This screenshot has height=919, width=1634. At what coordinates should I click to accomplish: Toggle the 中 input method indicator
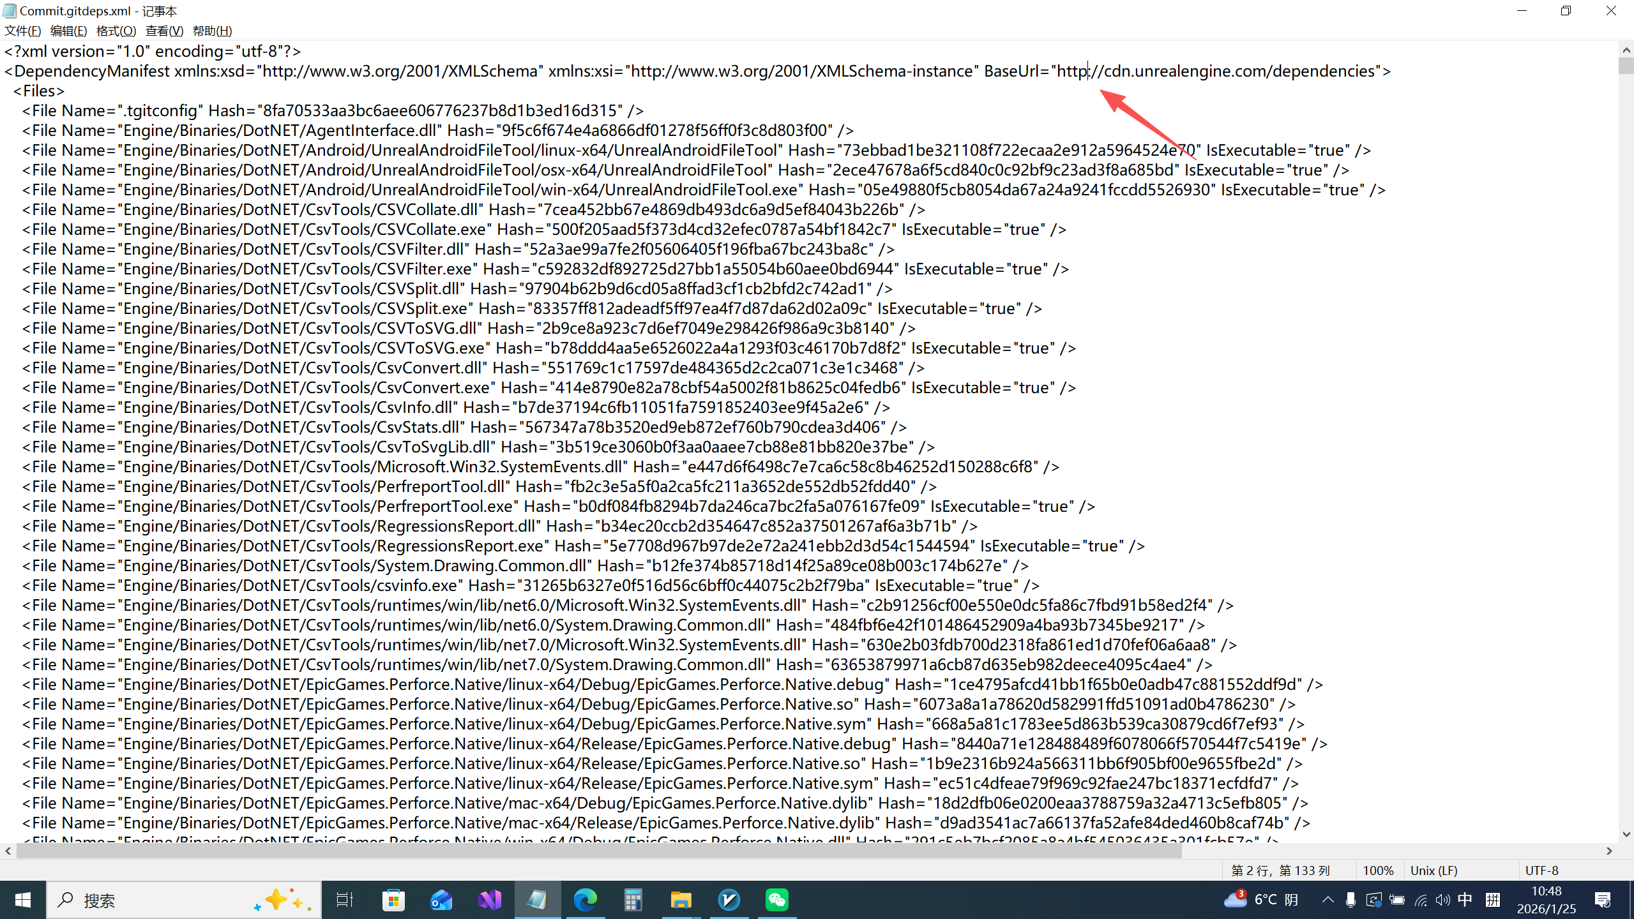[x=1465, y=900]
